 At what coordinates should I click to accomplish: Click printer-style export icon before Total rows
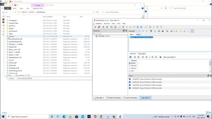pos(160,57)
